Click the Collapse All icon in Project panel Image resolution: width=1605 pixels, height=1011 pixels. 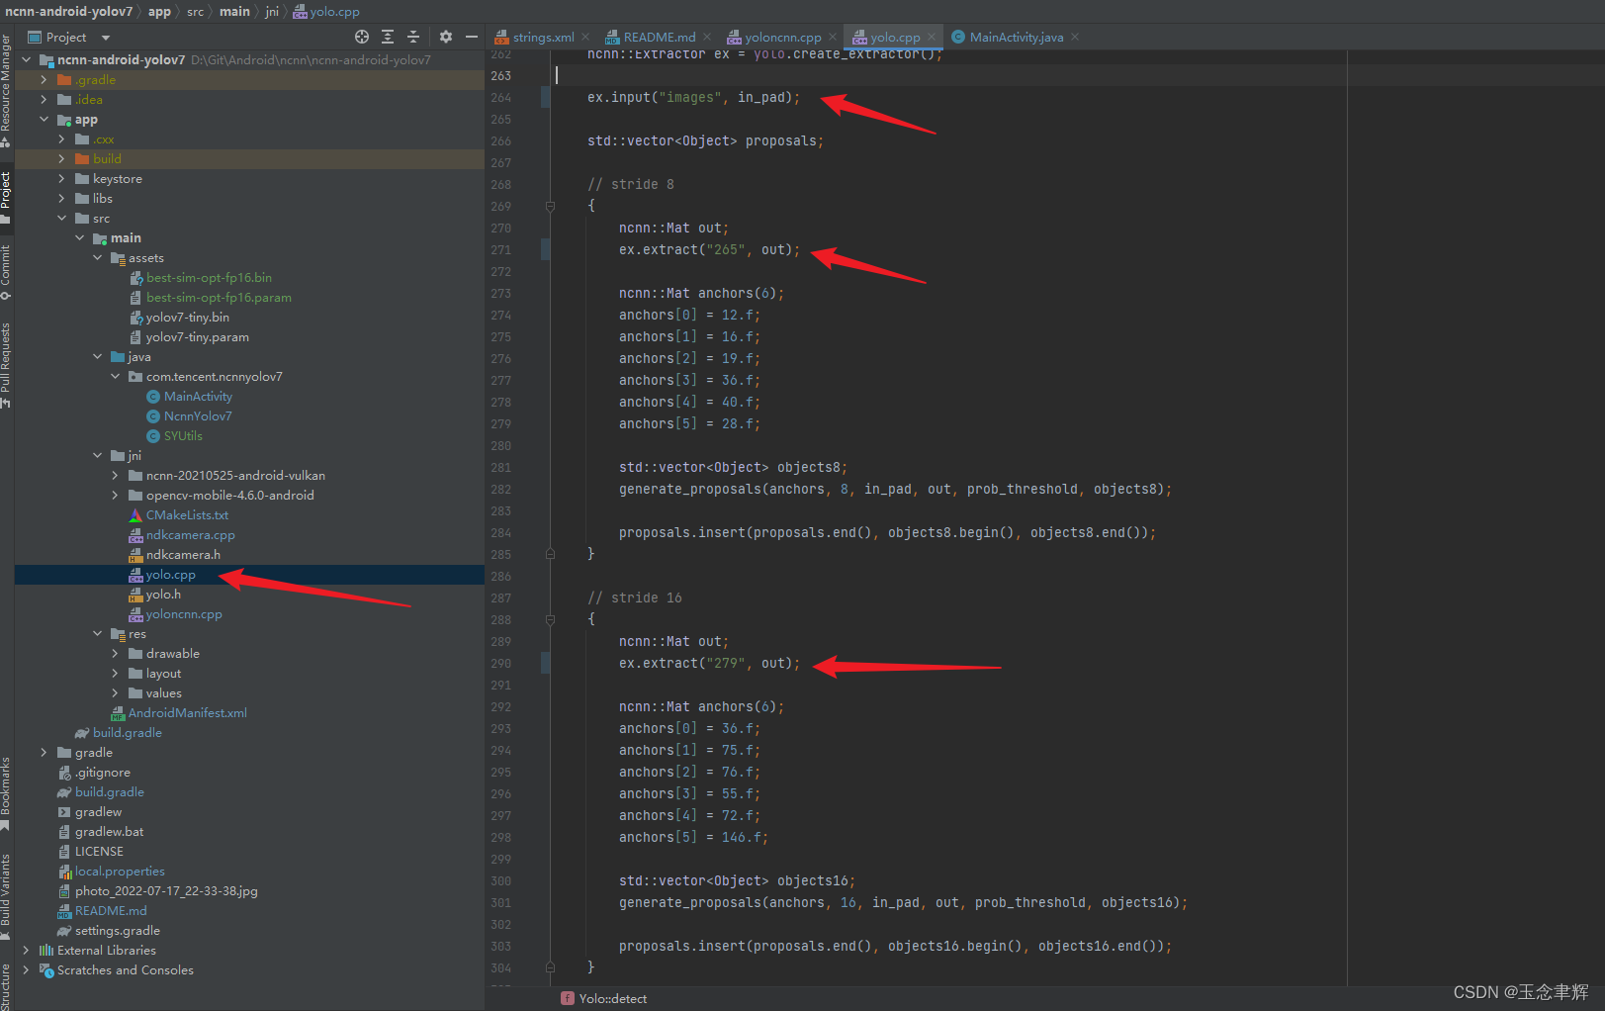pyautogui.click(x=413, y=37)
